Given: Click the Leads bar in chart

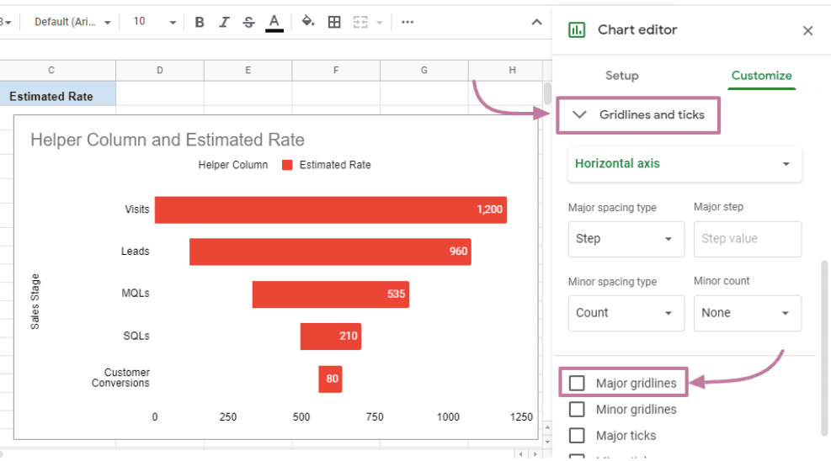Looking at the screenshot, I should tap(330, 252).
